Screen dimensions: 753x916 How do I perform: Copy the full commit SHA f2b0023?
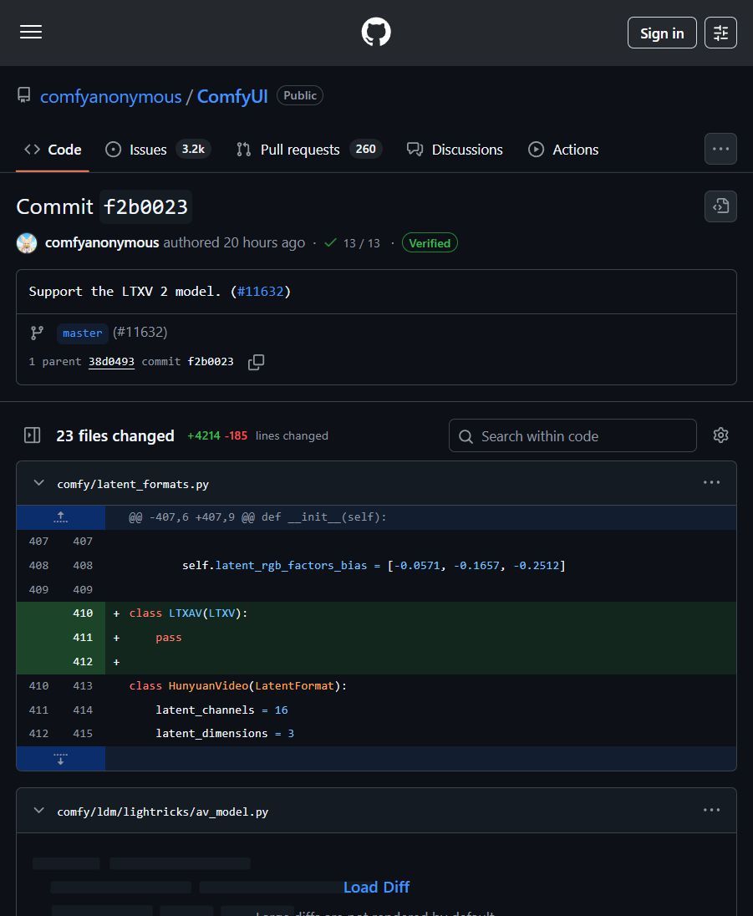click(x=256, y=362)
